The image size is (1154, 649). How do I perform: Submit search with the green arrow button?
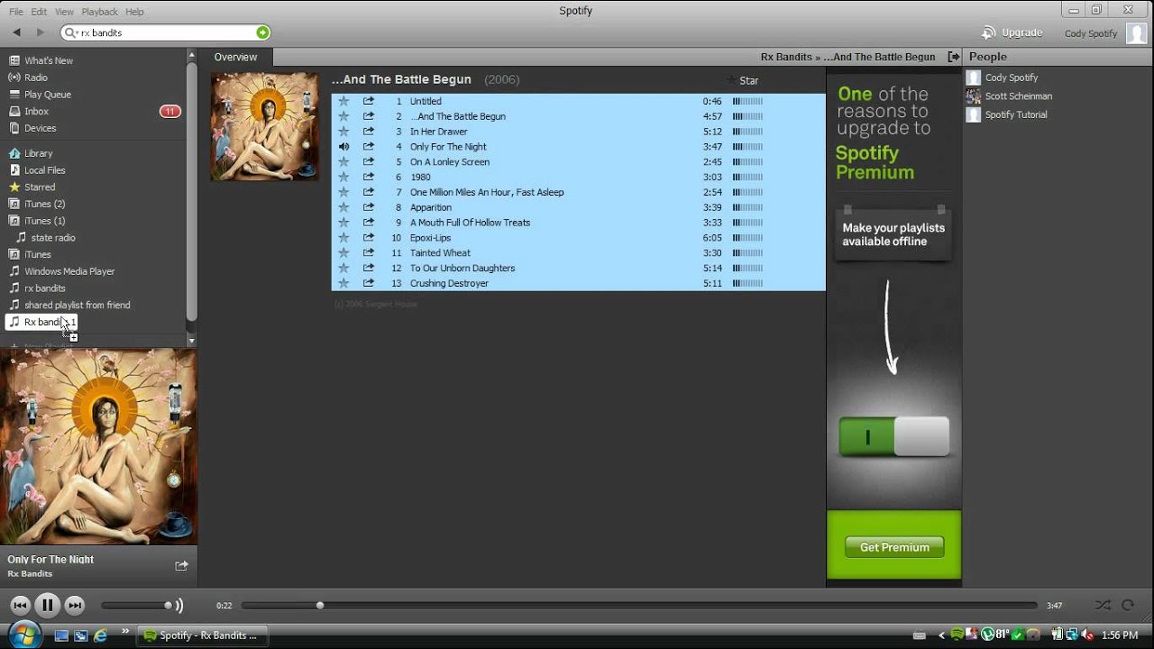point(262,32)
